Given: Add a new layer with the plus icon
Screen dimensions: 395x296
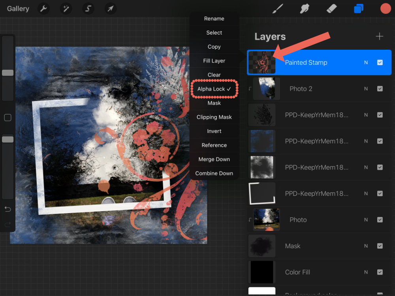Looking at the screenshot, I should [379, 36].
